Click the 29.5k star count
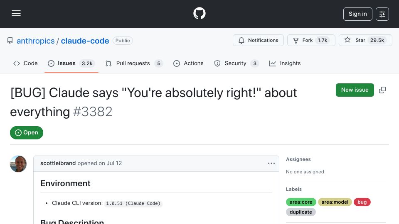Viewport: 399px width, 224px height. point(377,40)
